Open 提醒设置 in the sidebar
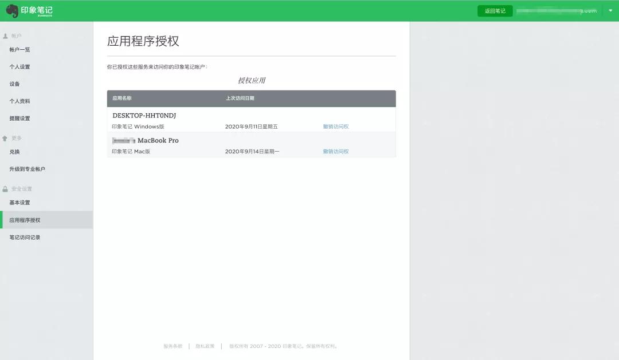This screenshot has height=360, width=619. pos(19,118)
